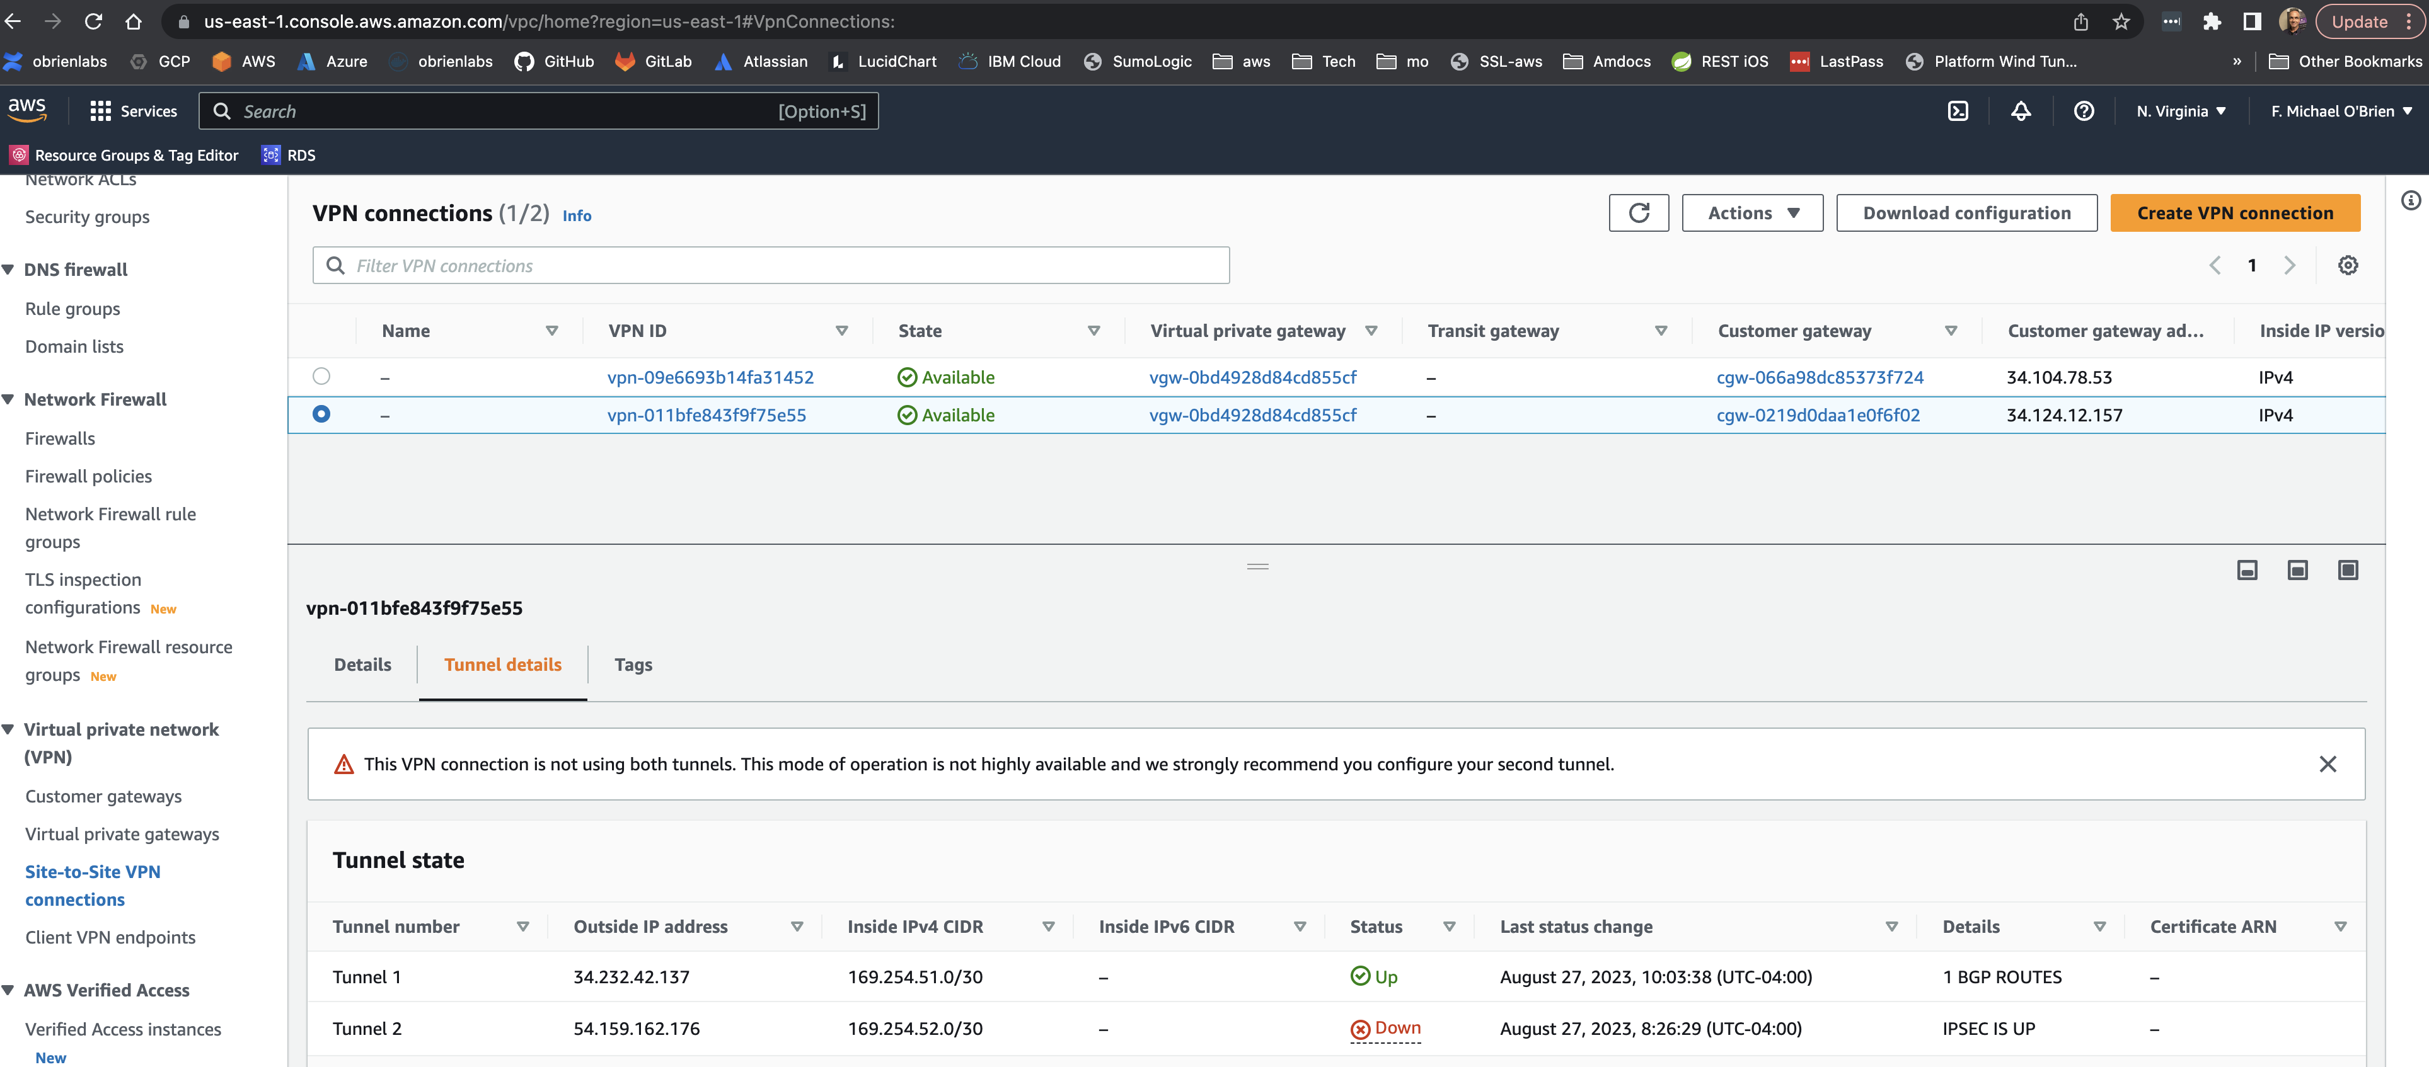Switch to the Tags tab
Image resolution: width=2429 pixels, height=1067 pixels.
633,665
